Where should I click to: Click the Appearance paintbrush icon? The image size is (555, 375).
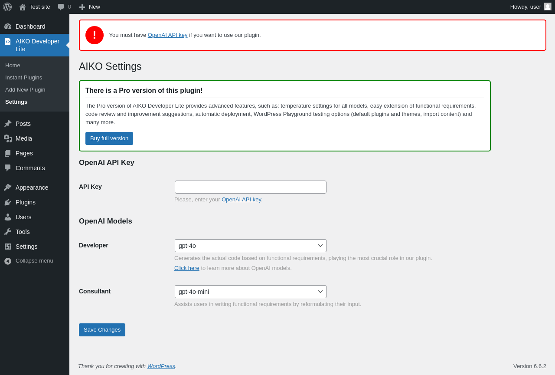tap(8, 187)
